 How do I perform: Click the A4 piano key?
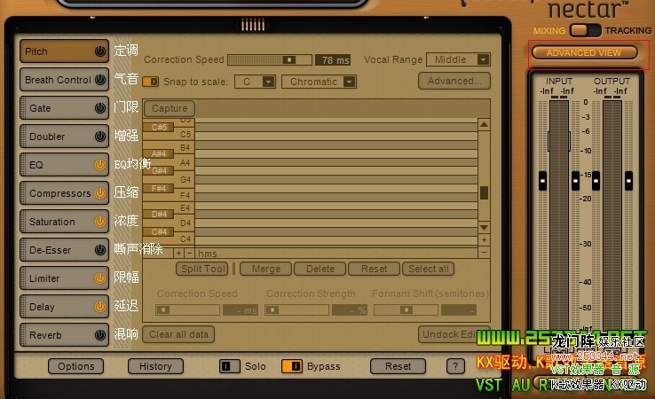coord(185,163)
